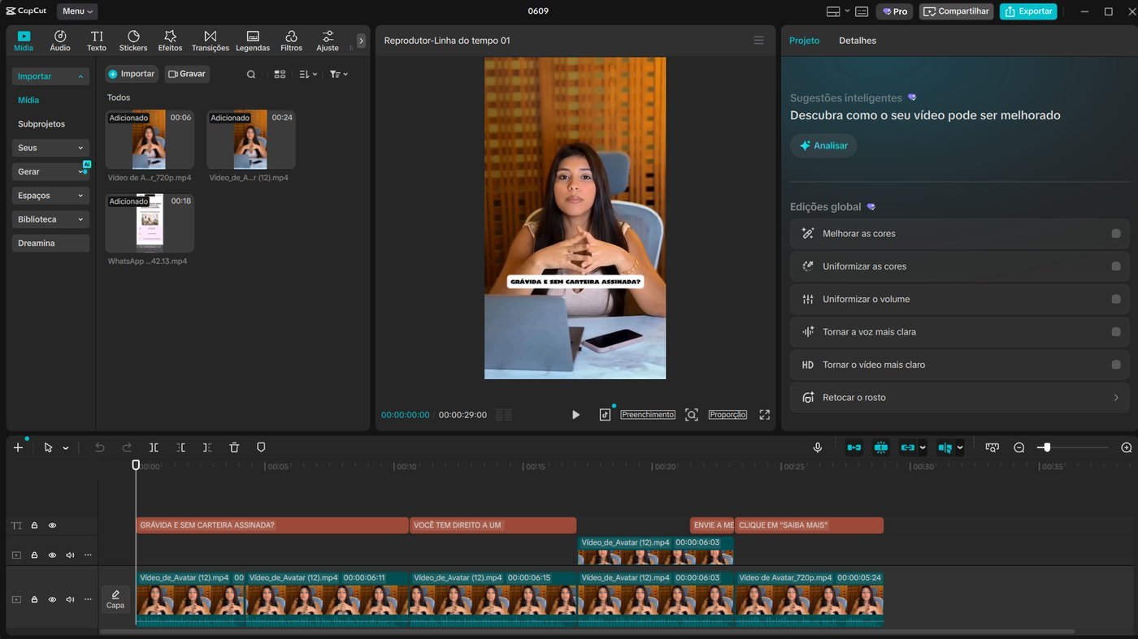Screen dimensions: 1138x639
Task: Click the Exportar button
Action: click(x=1028, y=11)
